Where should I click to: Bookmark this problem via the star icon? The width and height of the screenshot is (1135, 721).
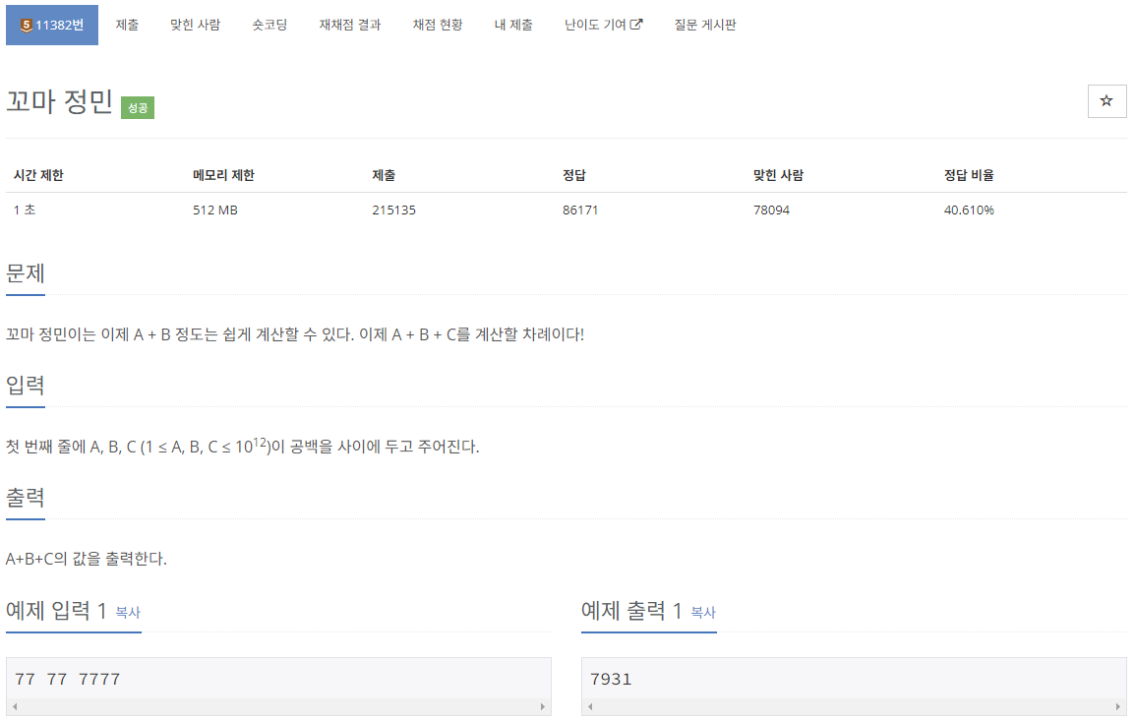pyautogui.click(x=1106, y=101)
